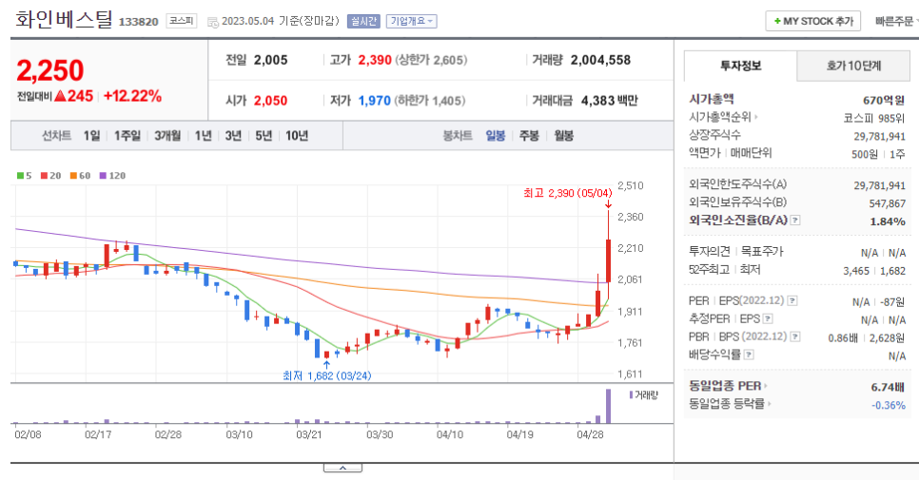Click the 코스피 market badge
Viewport: 919px width, 480px height.
(181, 21)
